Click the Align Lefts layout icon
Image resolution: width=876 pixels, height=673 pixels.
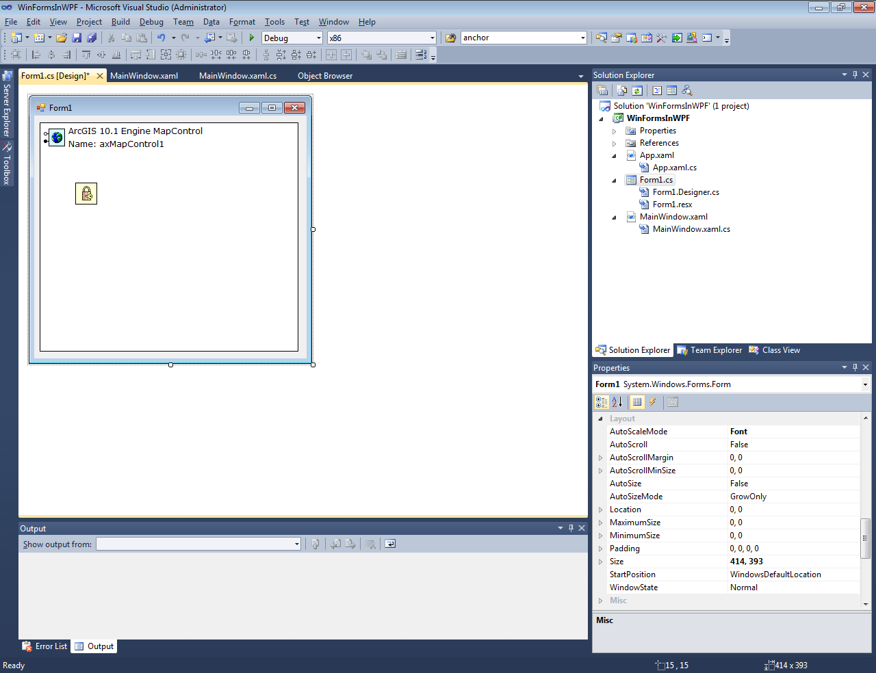click(x=36, y=55)
